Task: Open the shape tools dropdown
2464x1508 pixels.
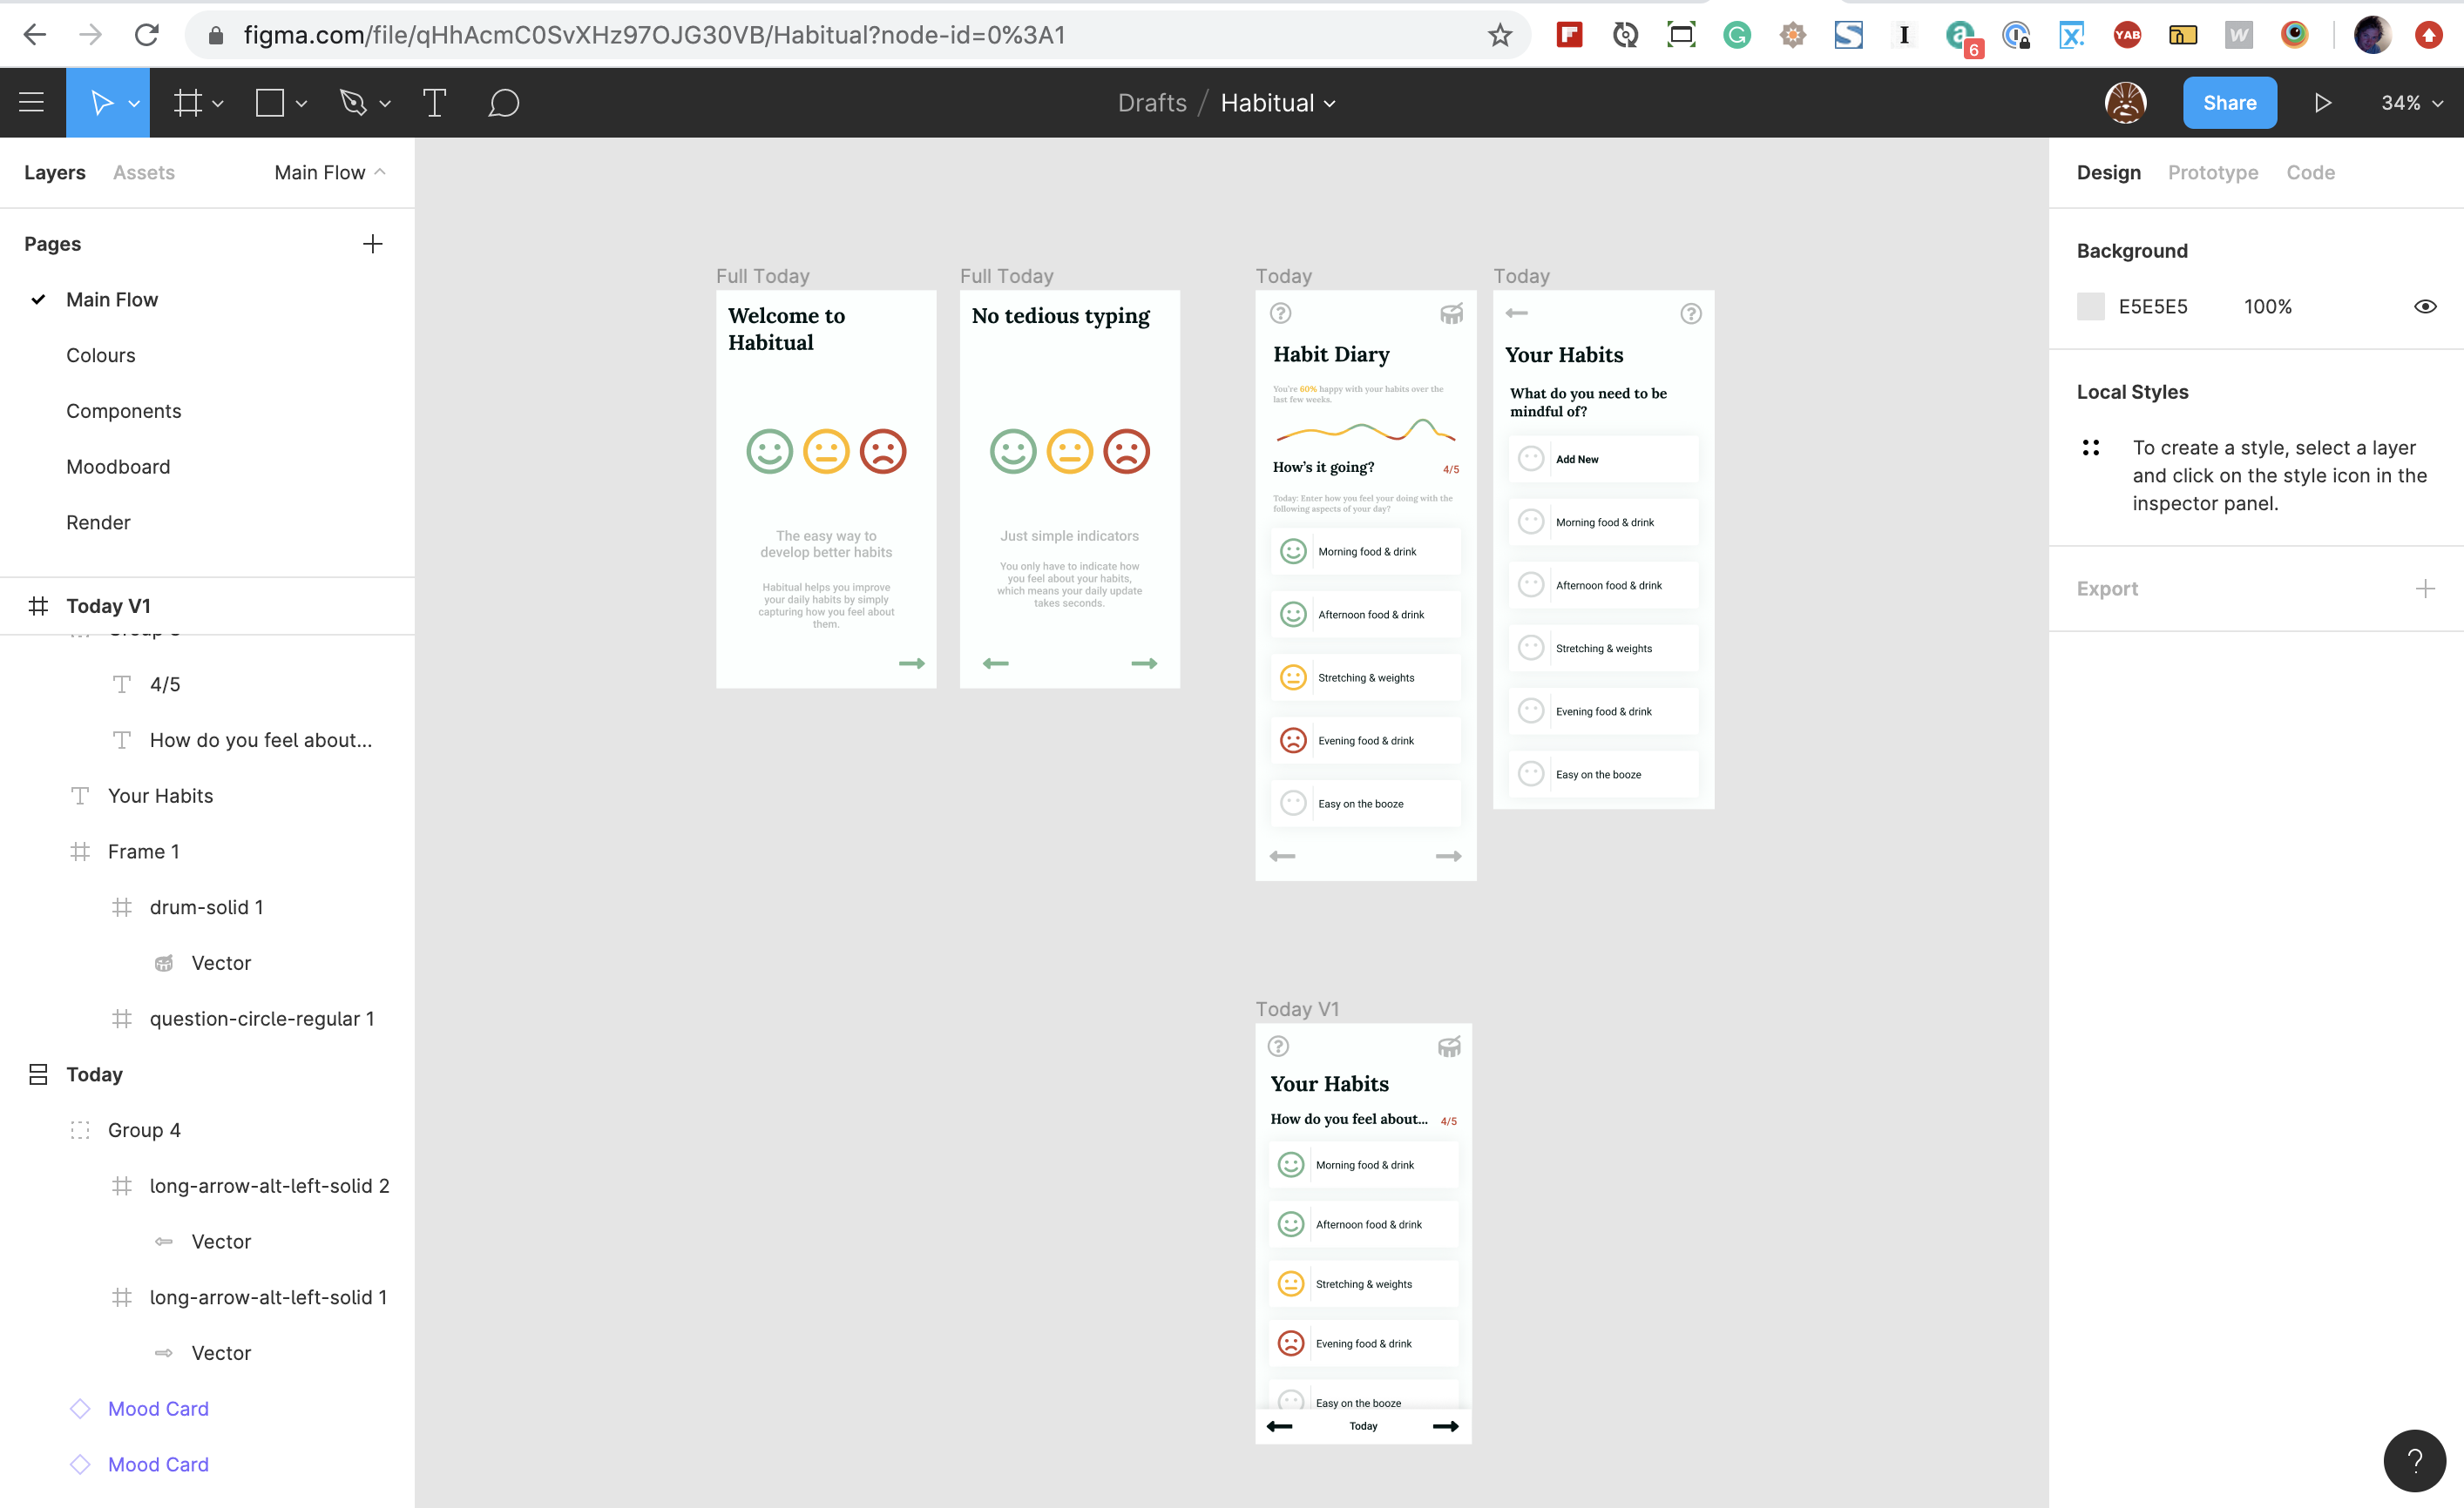Action: [301, 104]
